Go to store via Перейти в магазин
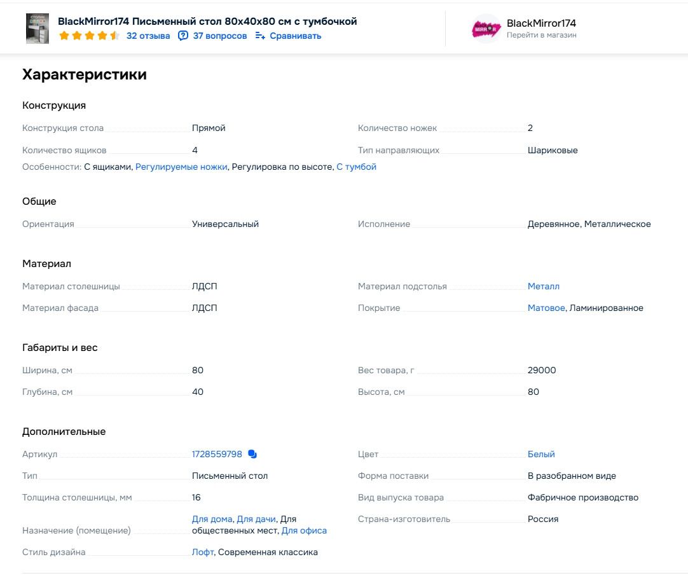 tap(542, 36)
